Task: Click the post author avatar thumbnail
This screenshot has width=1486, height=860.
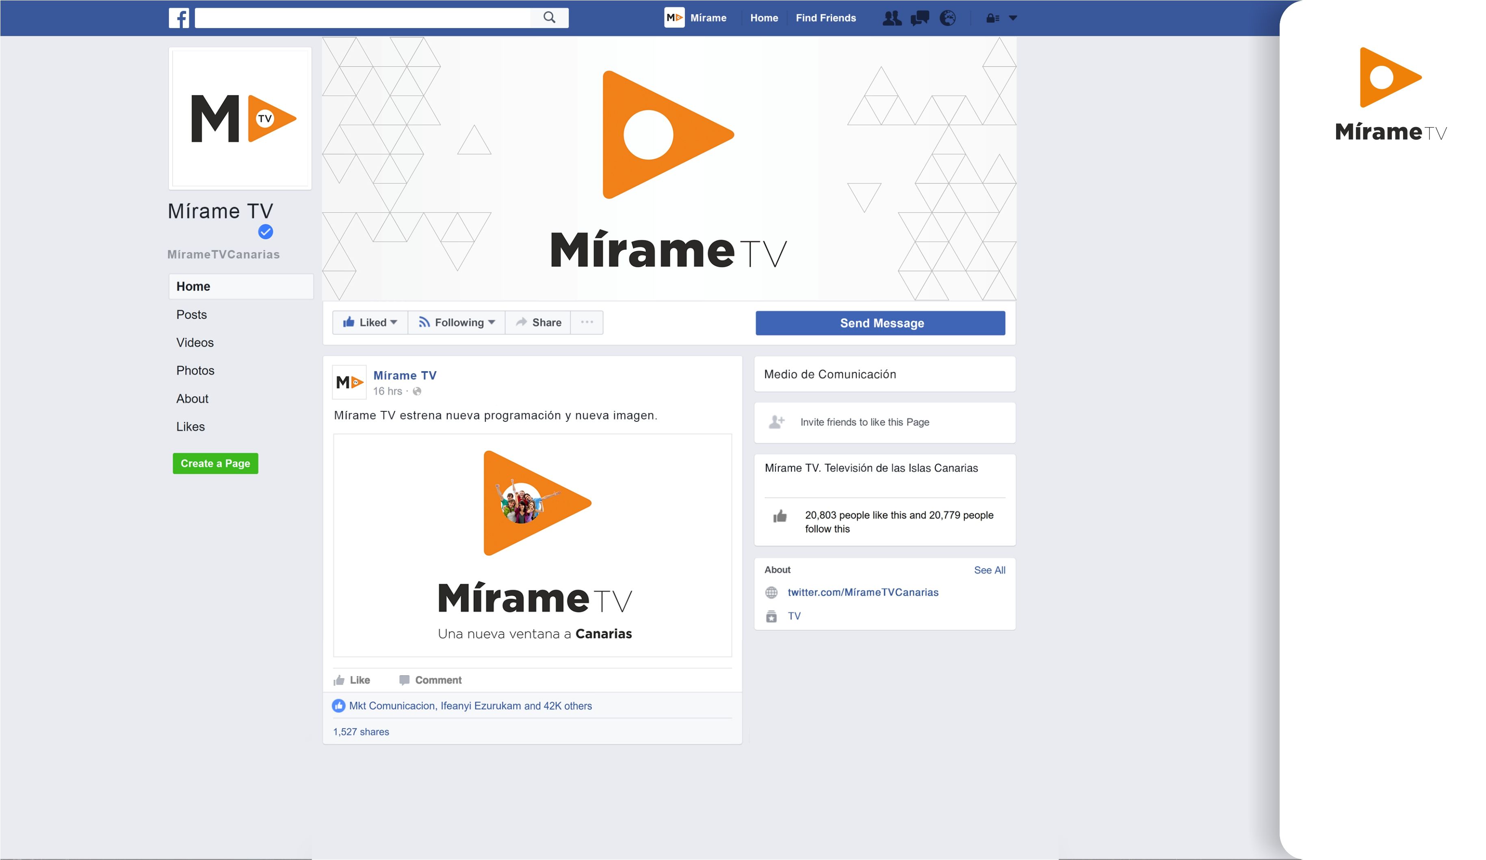Action: [x=349, y=382]
